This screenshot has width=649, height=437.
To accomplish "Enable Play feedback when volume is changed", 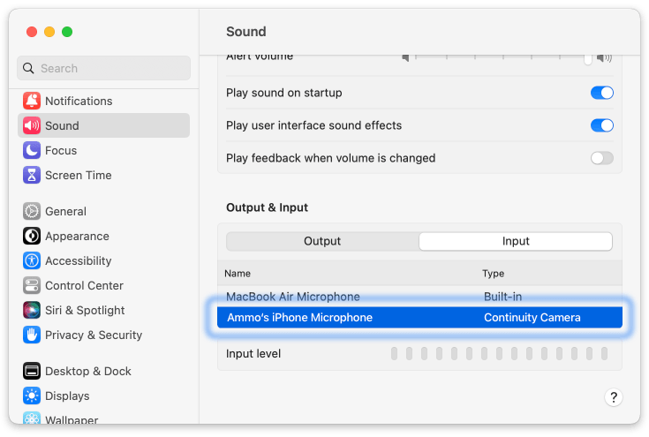I will tap(602, 158).
